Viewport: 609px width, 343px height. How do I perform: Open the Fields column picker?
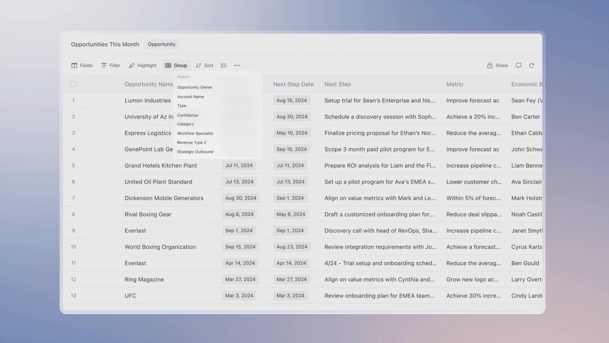click(x=82, y=65)
